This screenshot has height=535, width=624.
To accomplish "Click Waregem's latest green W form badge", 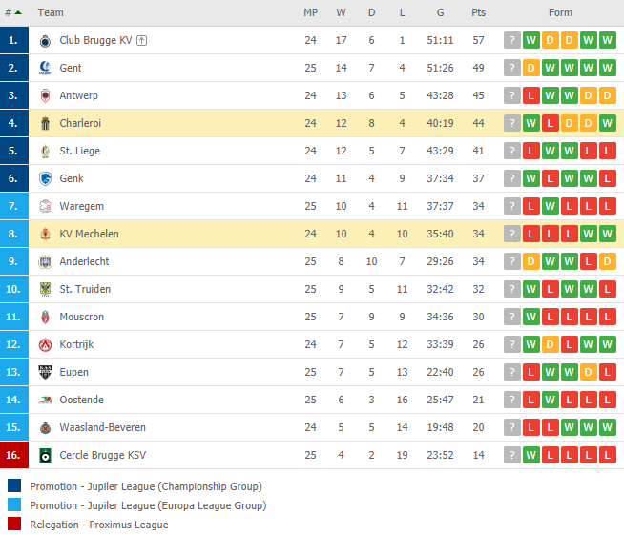I will coord(550,206).
